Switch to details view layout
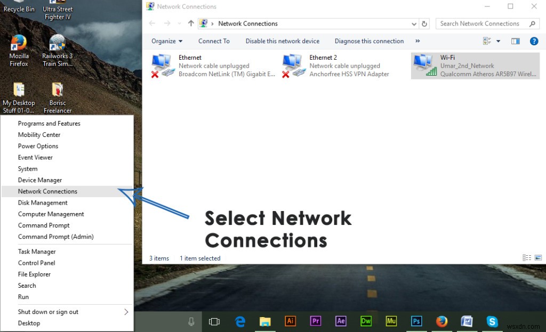The height and width of the screenshot is (332, 546). point(486,41)
